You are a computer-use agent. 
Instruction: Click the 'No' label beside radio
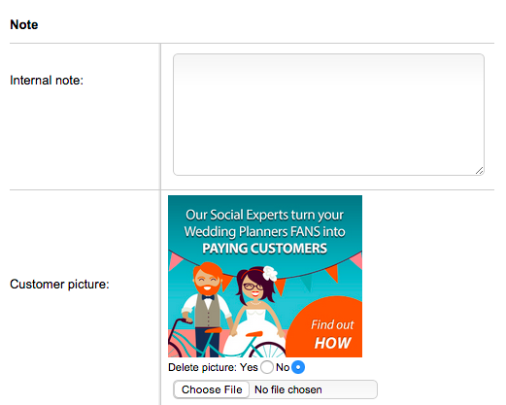tap(283, 367)
